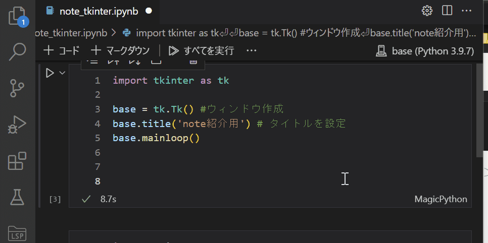
Task: Click the base.mainloop() code line
Action: [156, 138]
